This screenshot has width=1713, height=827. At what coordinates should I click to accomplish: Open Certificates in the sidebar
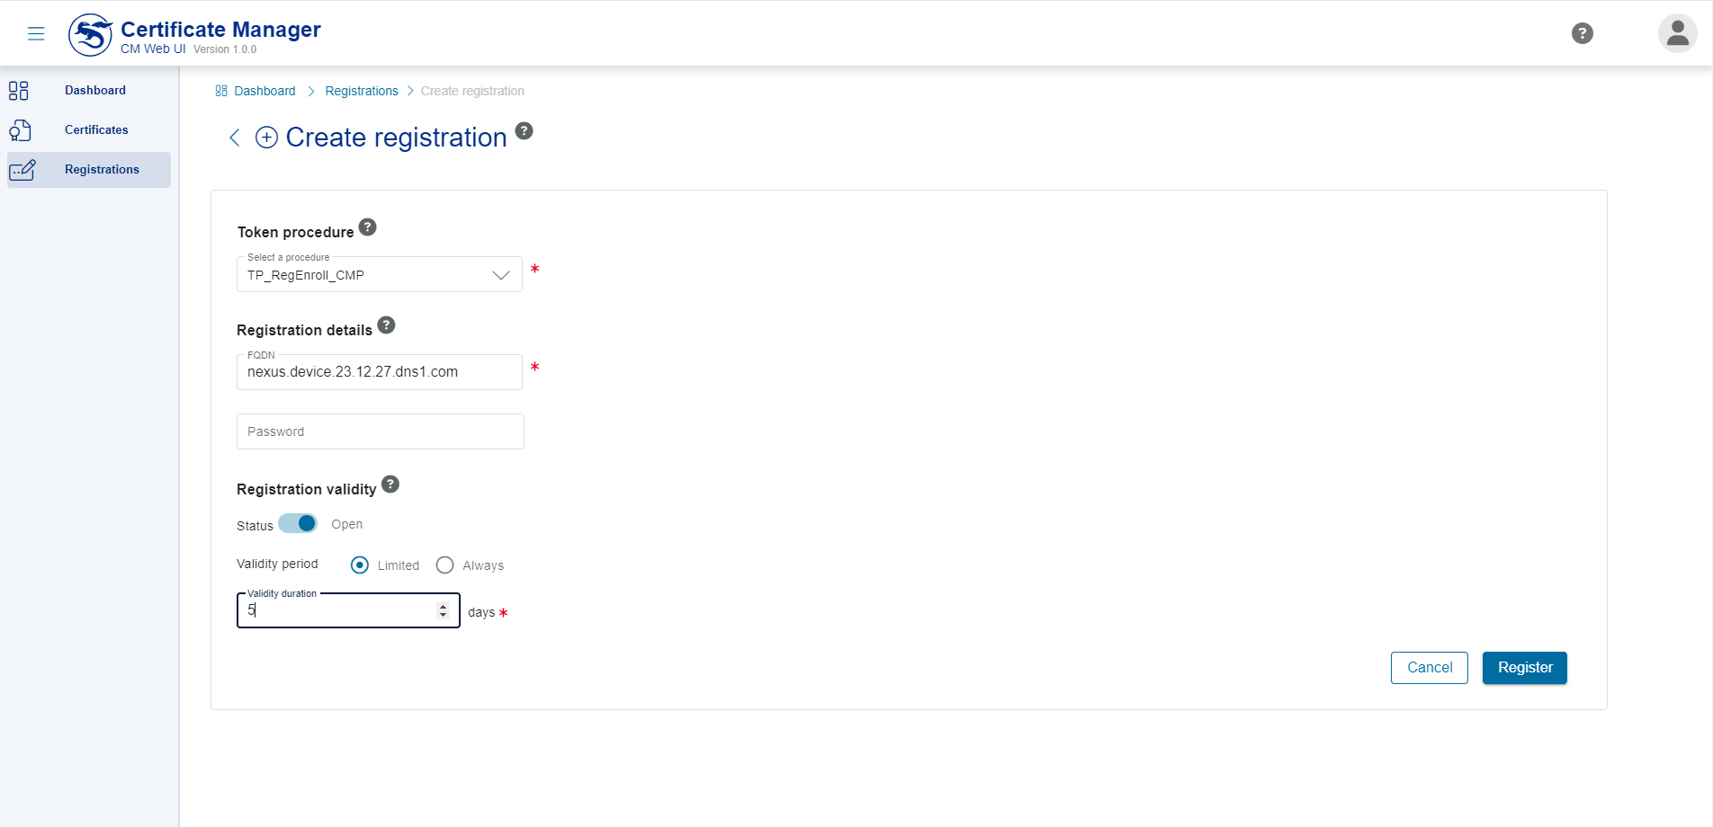click(x=96, y=130)
